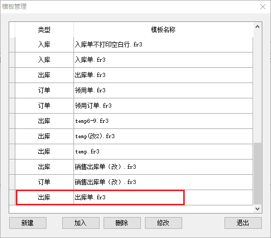Click the 类型 column header
The image size is (271, 238).
(x=44, y=30)
